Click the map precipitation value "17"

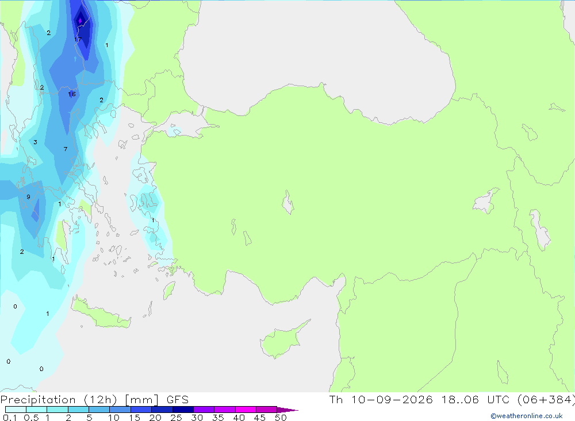(x=78, y=39)
